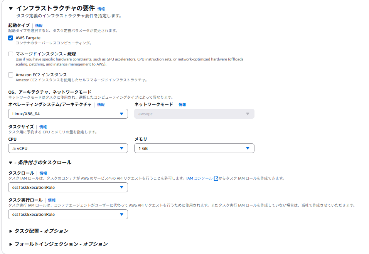Click 情報 link next to インフラストラクチャの要件
The height and width of the screenshot is (254, 369).
coord(101,9)
